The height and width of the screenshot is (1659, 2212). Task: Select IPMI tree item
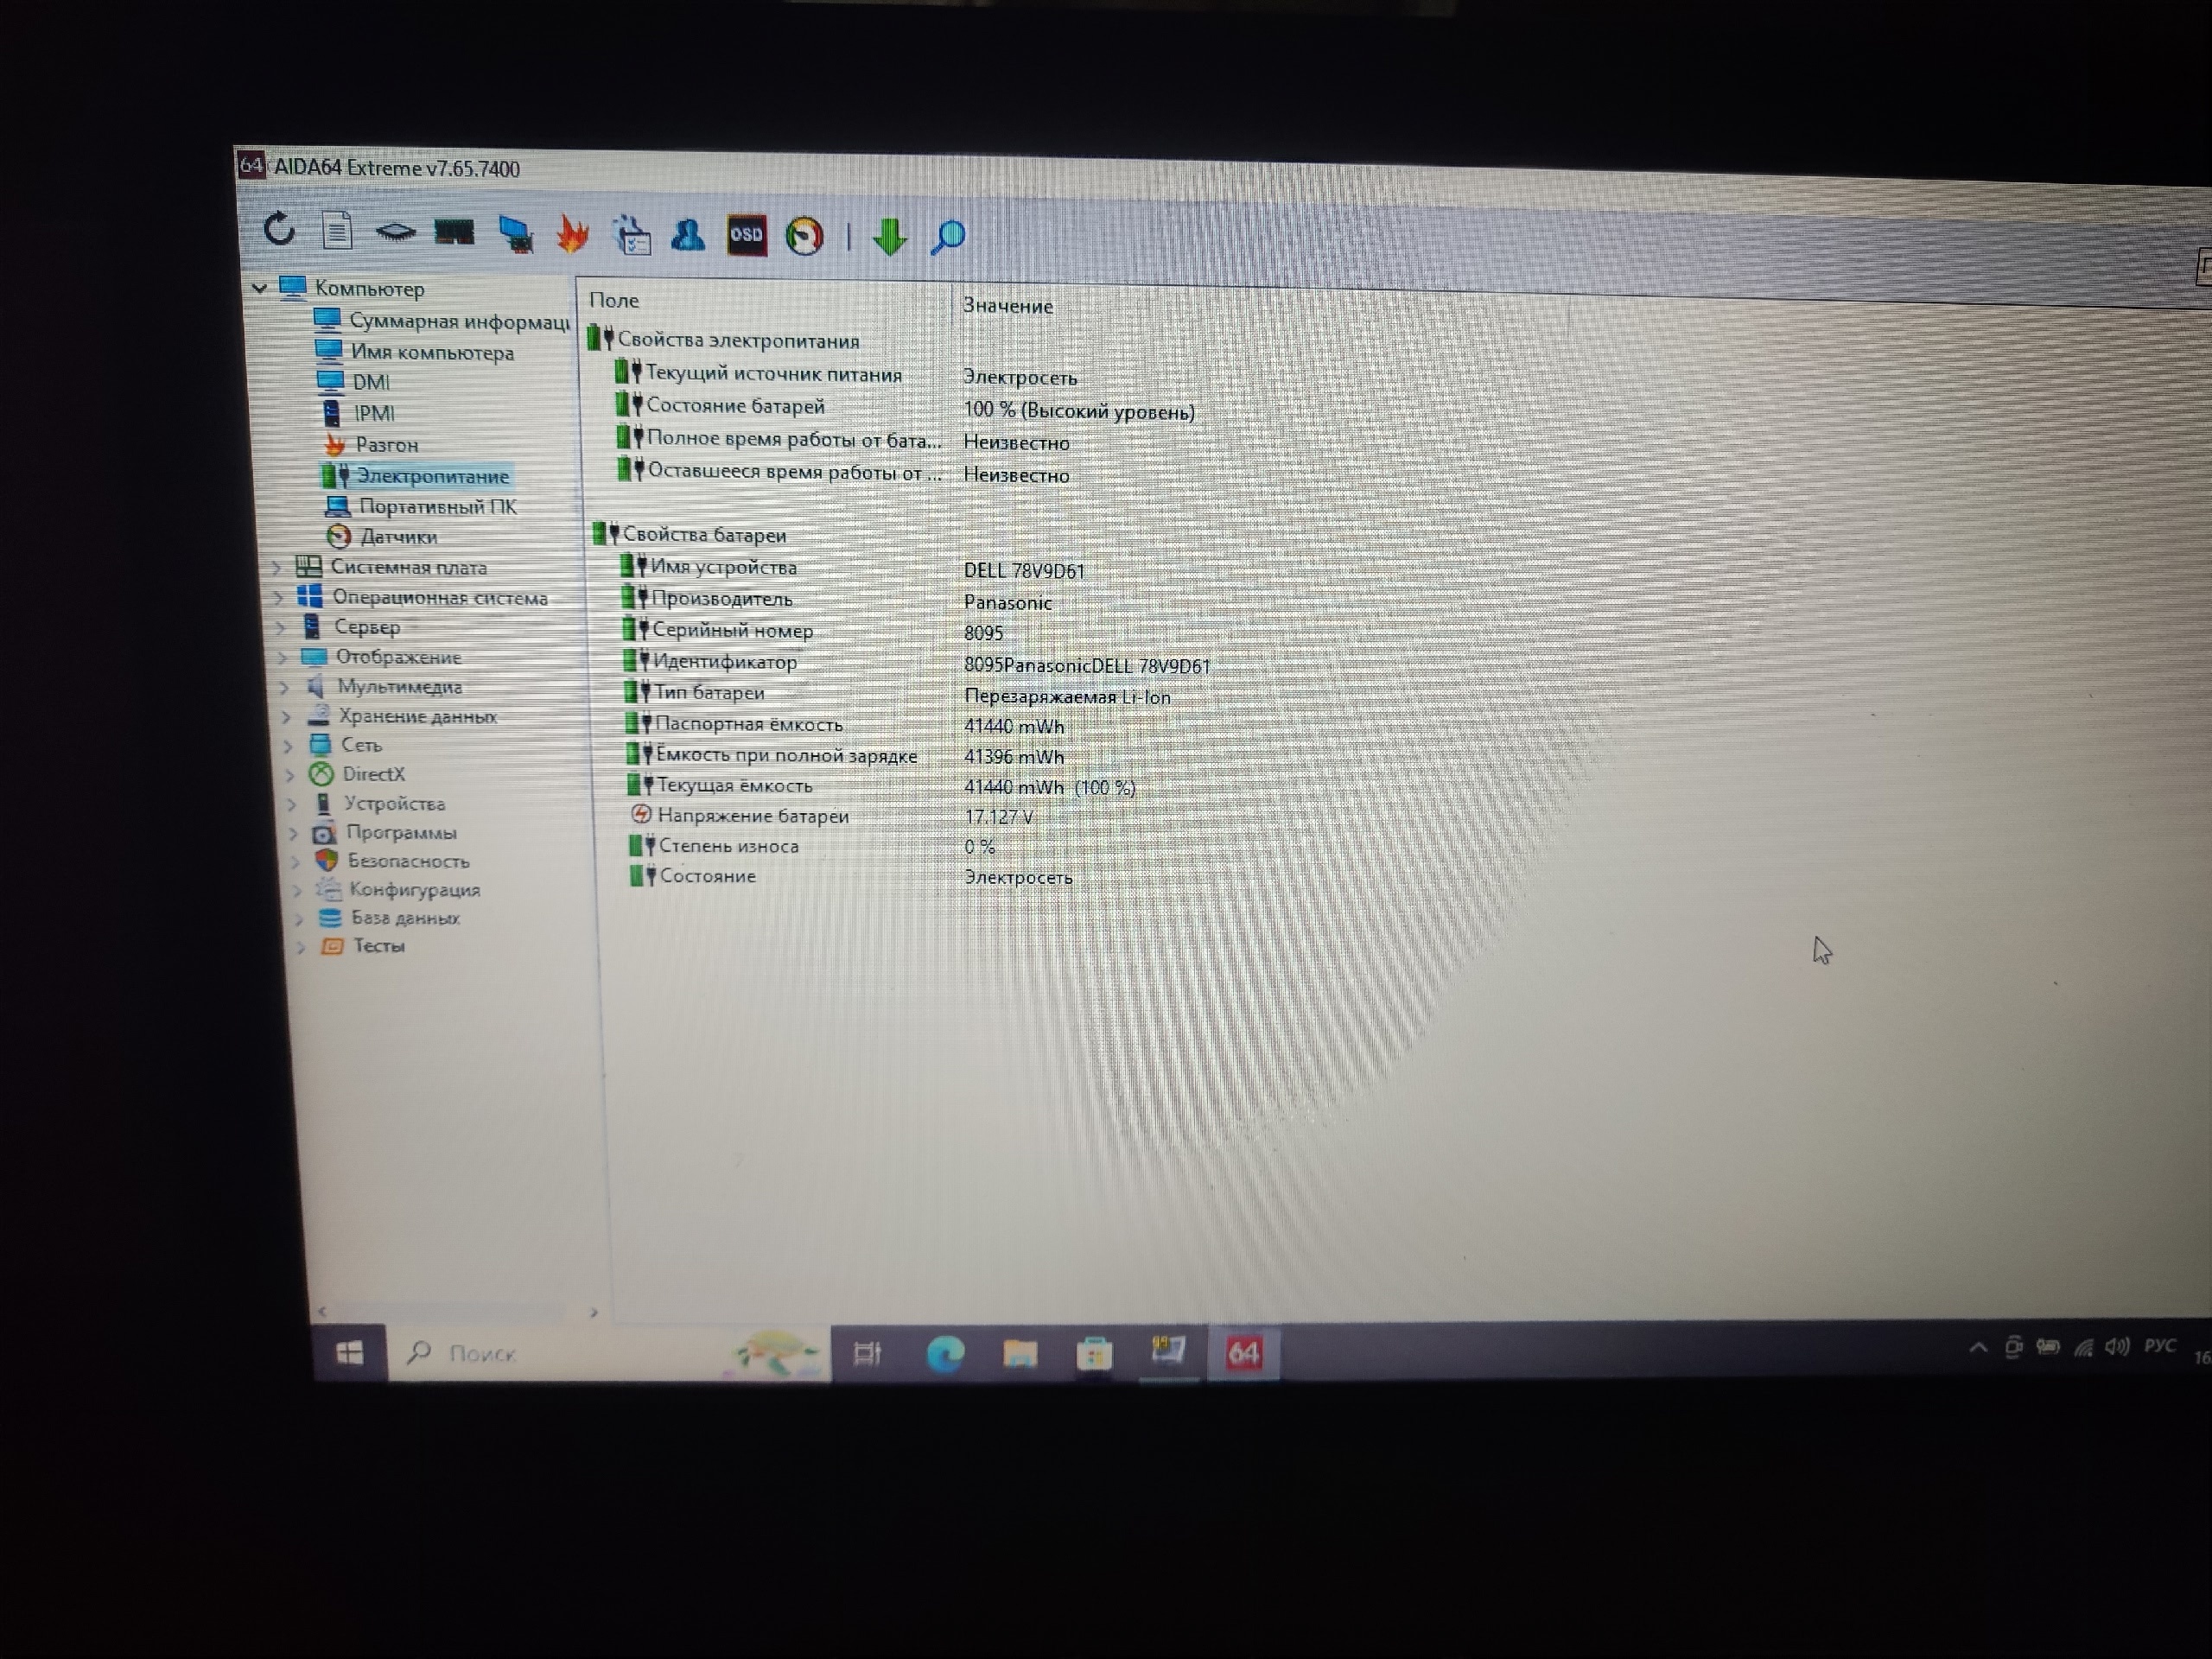[x=358, y=413]
